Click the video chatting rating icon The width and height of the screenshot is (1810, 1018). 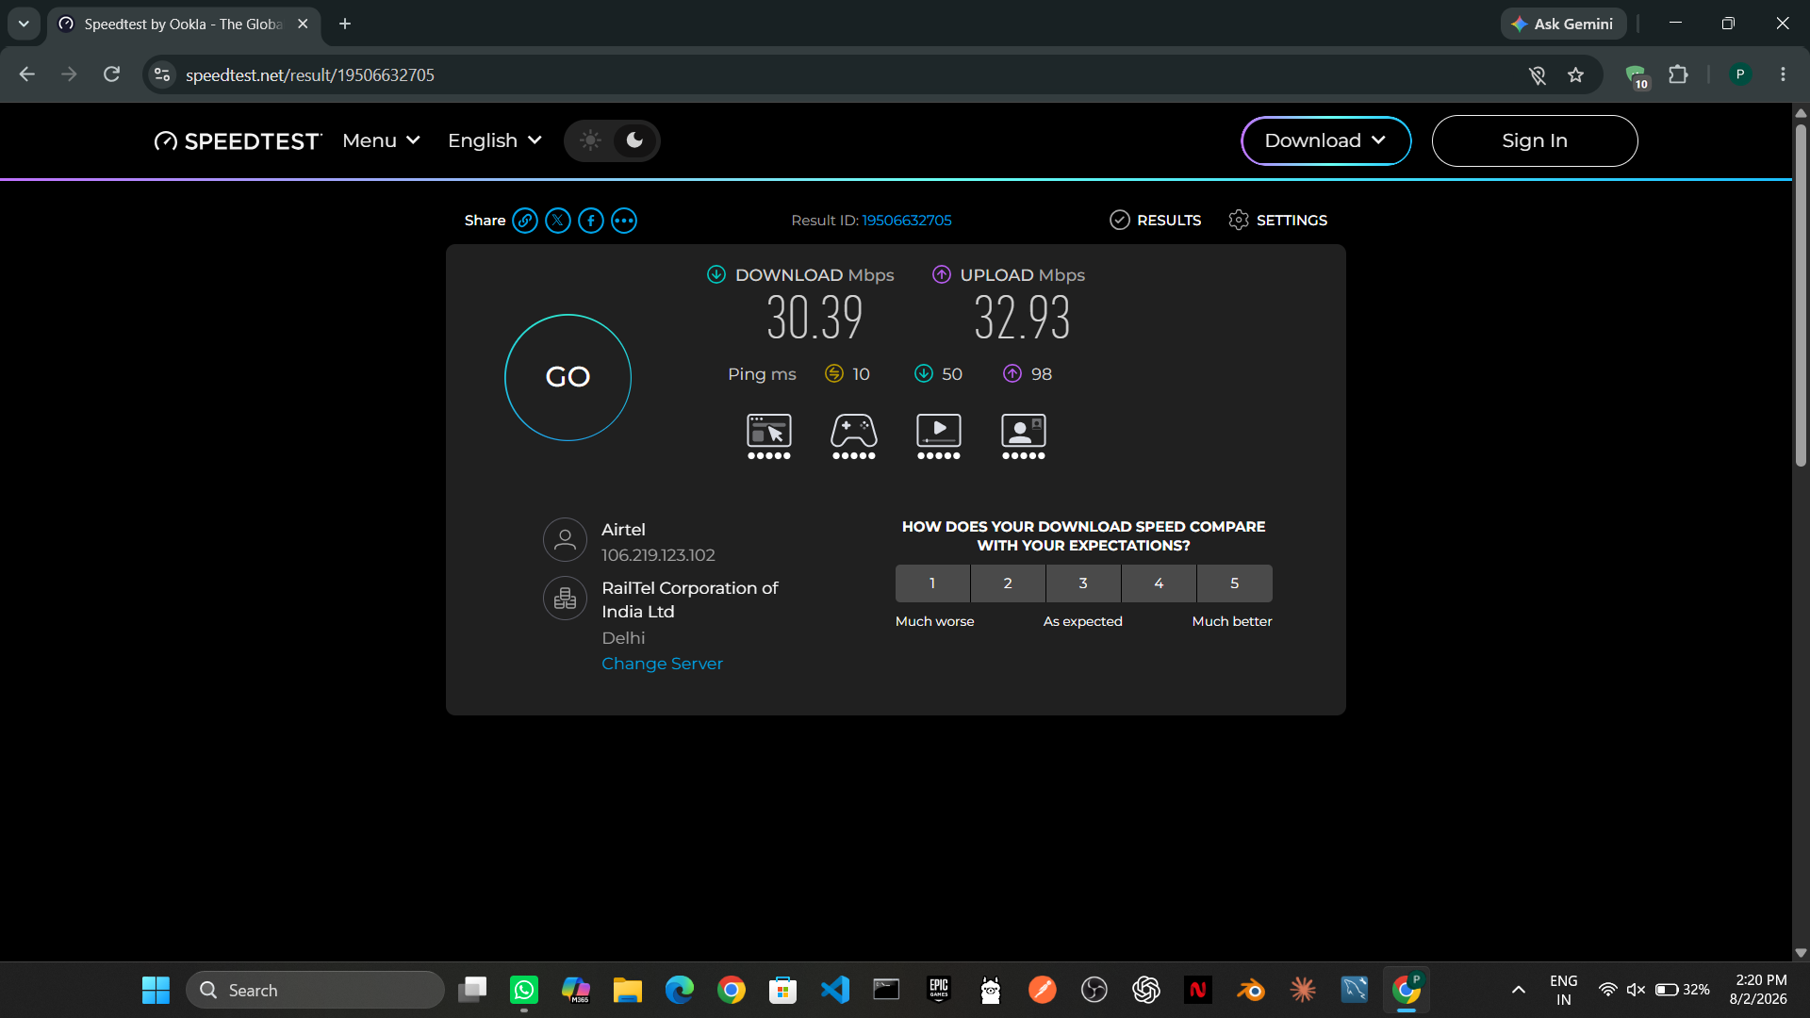pos(1024,436)
